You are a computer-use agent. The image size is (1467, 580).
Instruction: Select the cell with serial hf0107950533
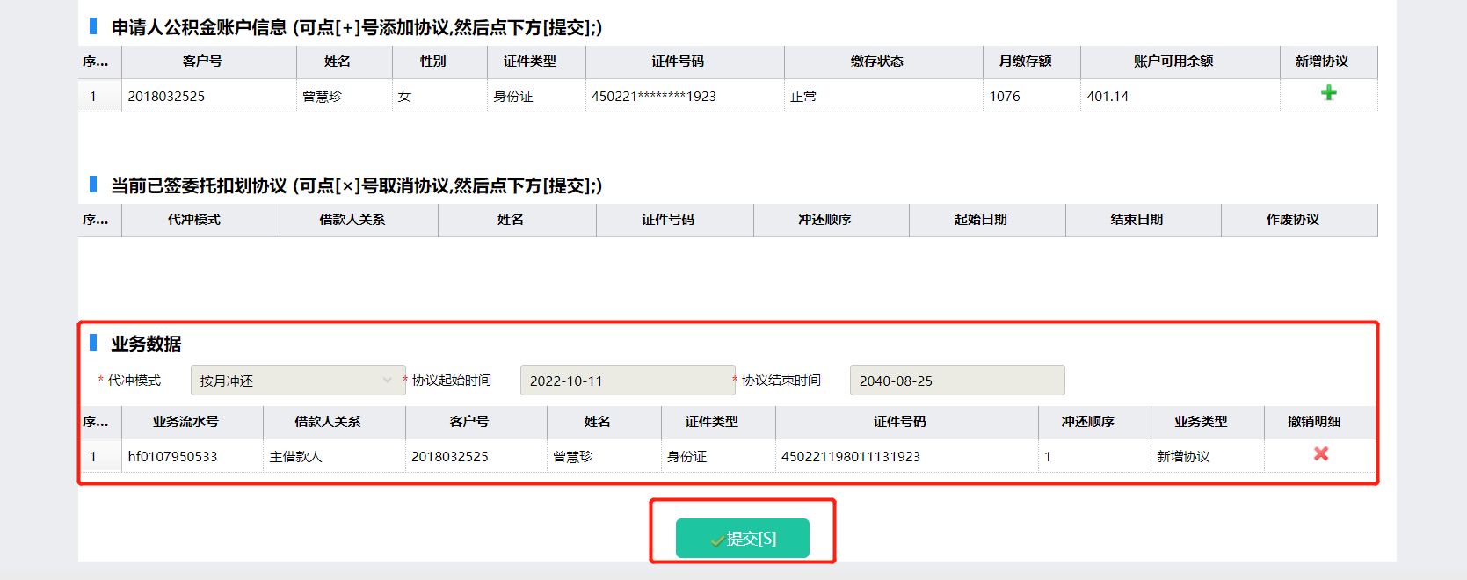(x=172, y=457)
